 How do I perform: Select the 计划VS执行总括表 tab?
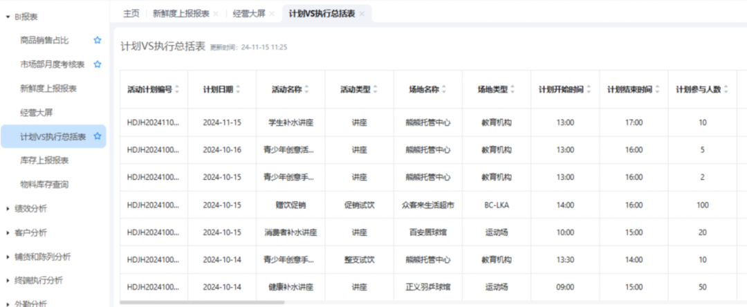point(322,14)
